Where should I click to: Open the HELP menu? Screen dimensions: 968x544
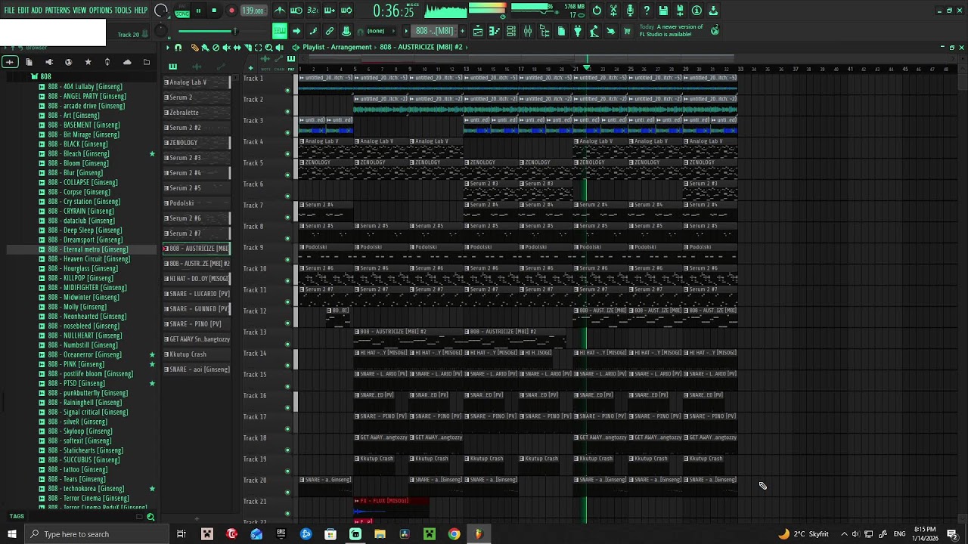[x=141, y=11]
